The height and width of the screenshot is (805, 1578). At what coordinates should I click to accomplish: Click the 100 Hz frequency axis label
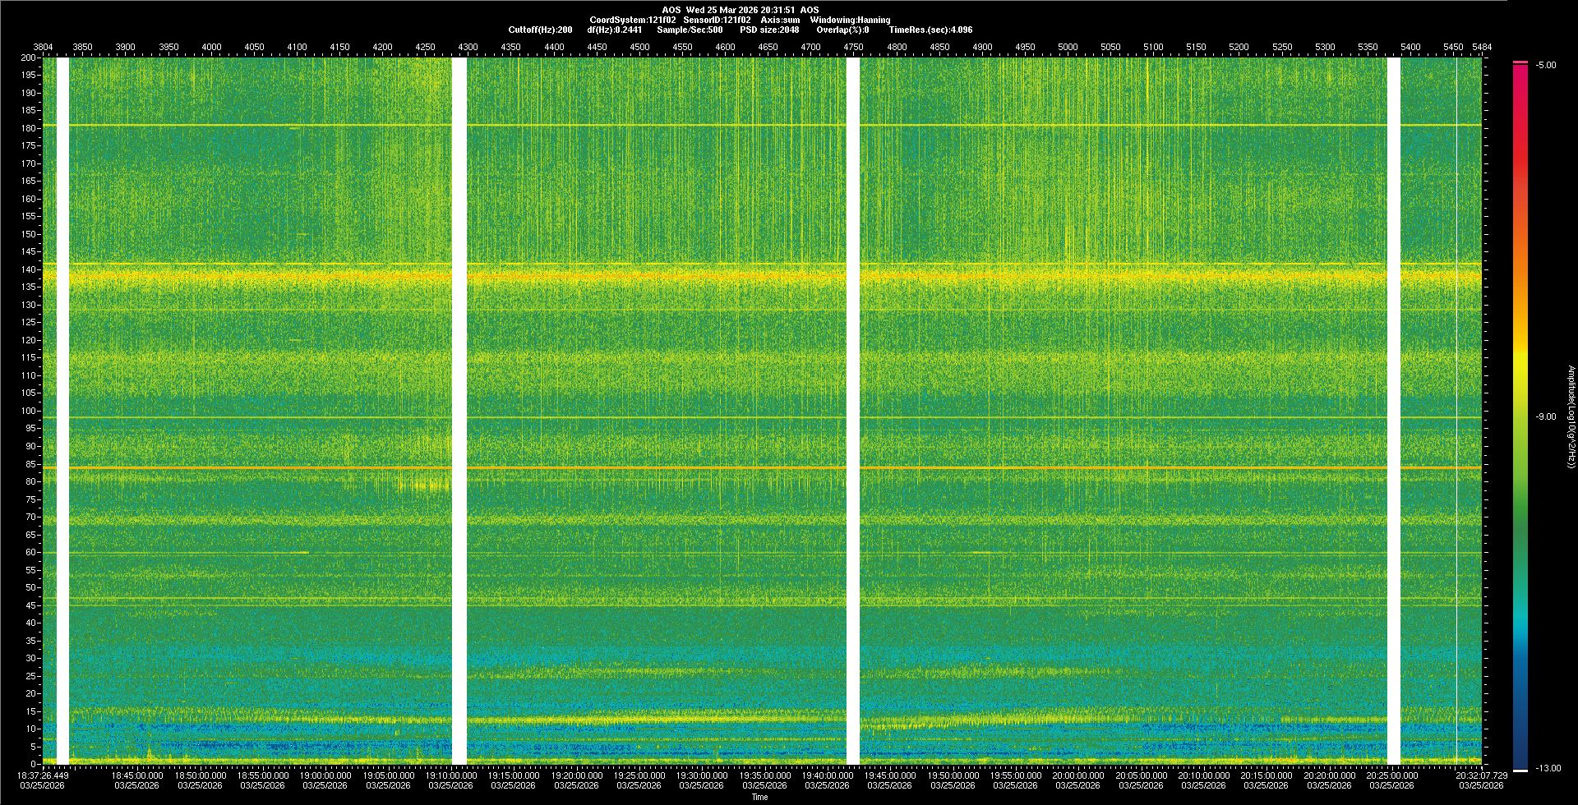tap(29, 411)
